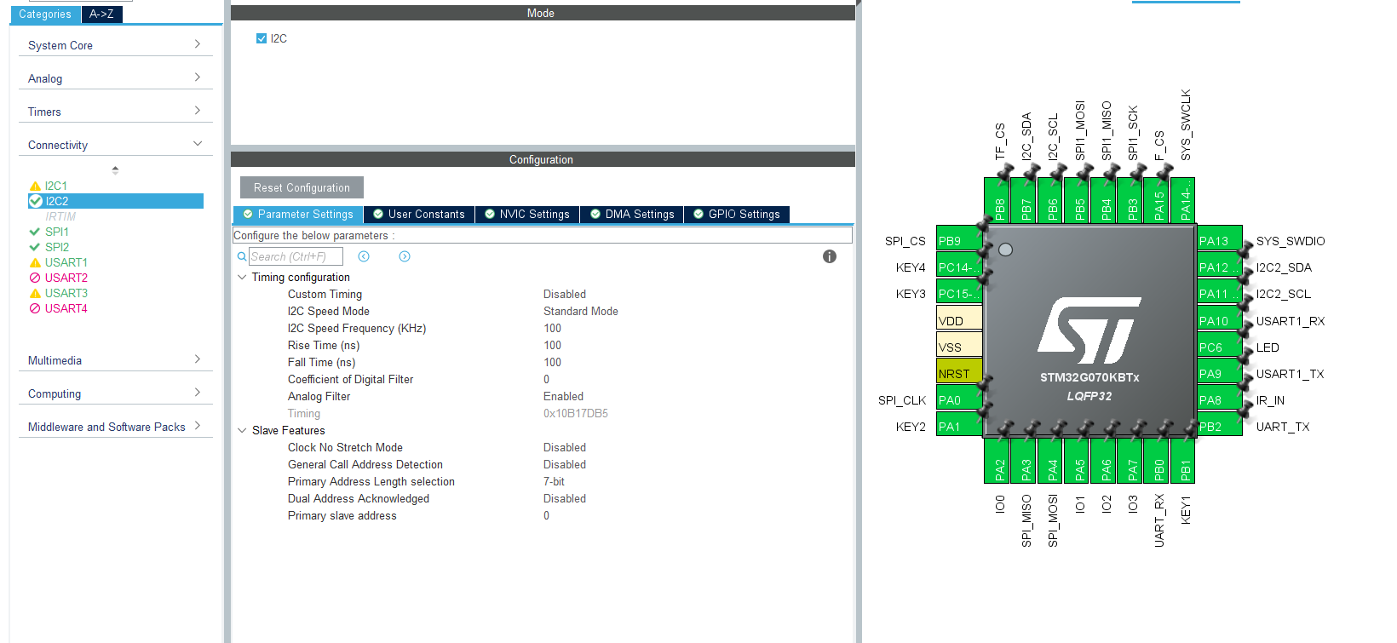1397x643 pixels.
Task: Expand the System Core category
Action: pos(115,45)
